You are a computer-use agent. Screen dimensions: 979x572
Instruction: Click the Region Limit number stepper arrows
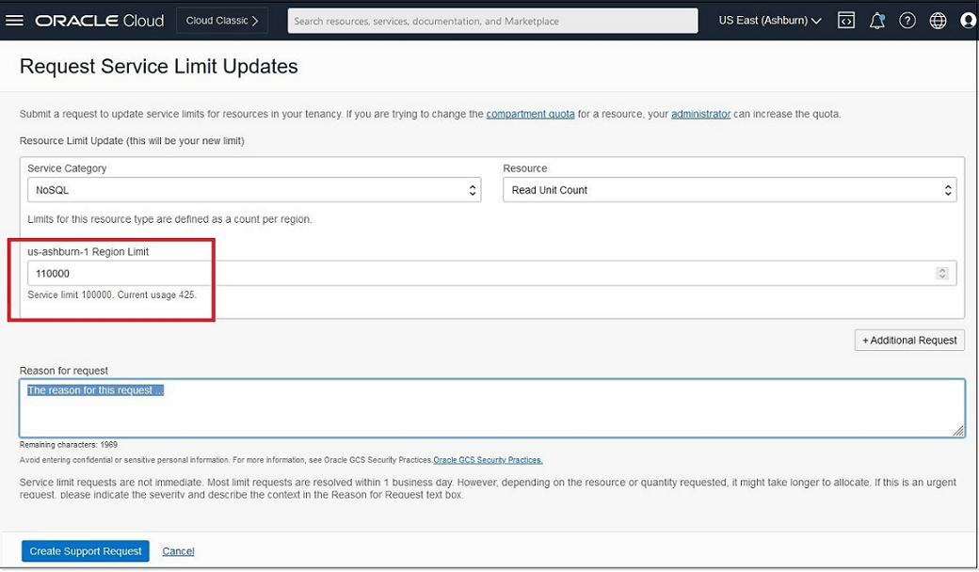(x=942, y=273)
